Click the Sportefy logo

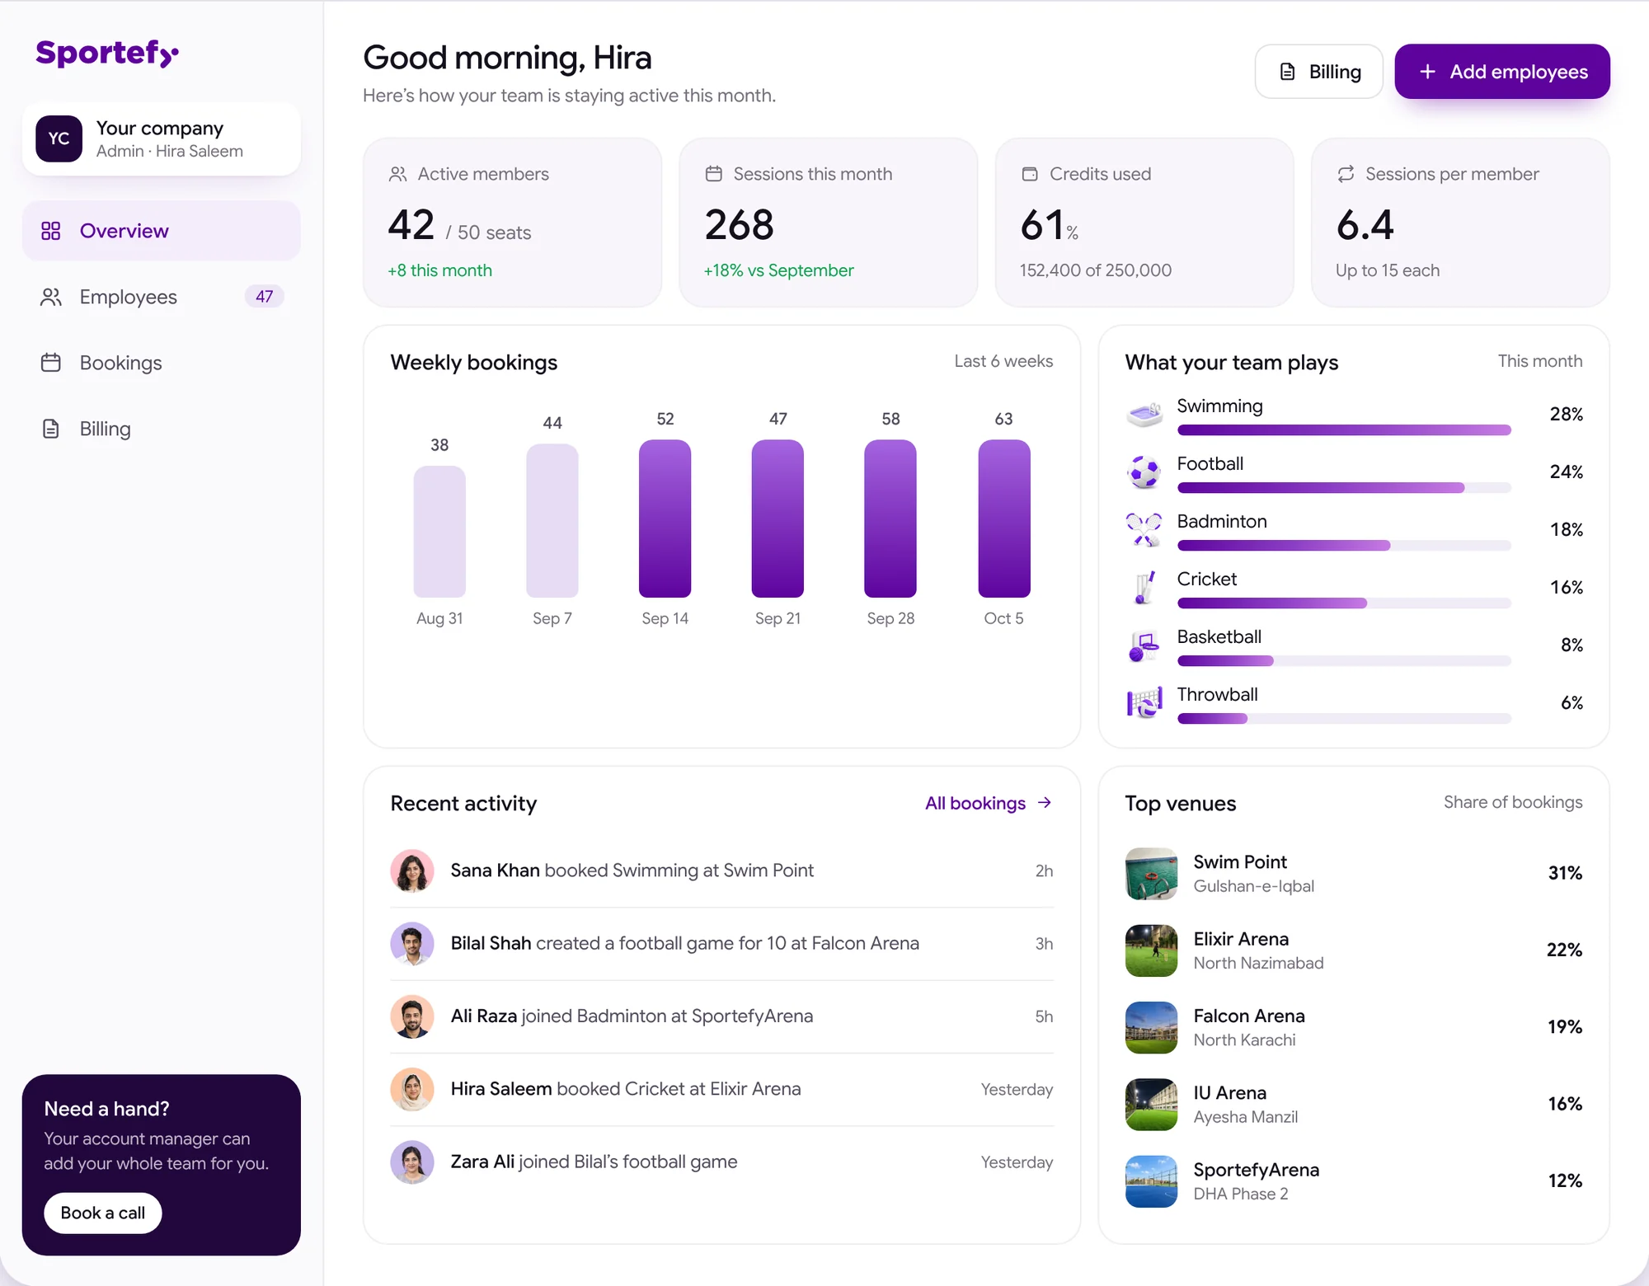pos(107,53)
